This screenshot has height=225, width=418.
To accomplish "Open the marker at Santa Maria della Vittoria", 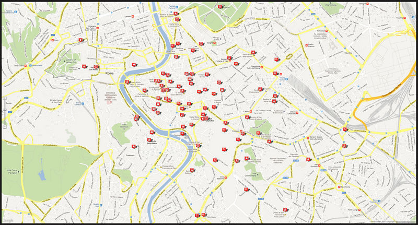I will coord(253,52).
